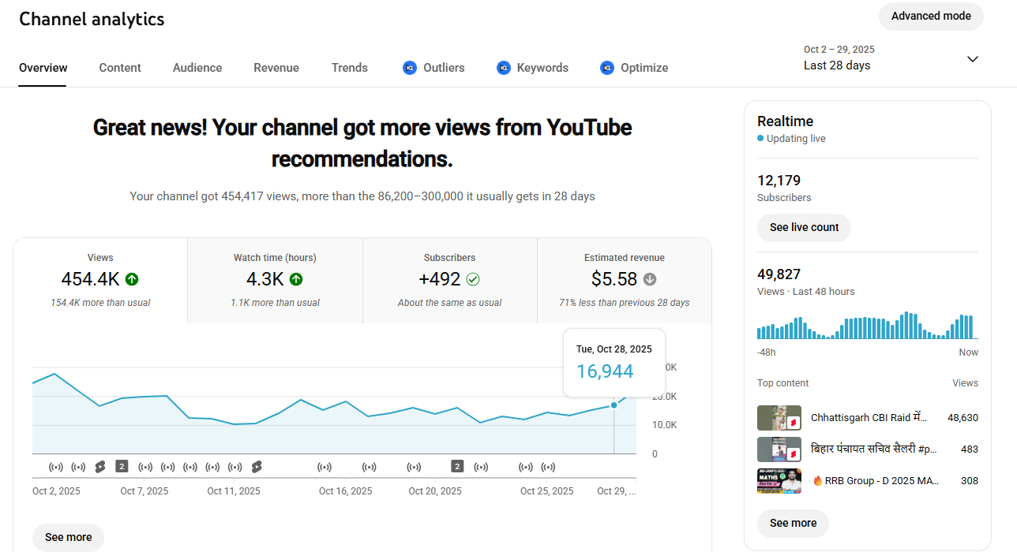Click the Shorts marker just left of the first '2' badge
This screenshot has width=1017, height=552.
(x=100, y=467)
